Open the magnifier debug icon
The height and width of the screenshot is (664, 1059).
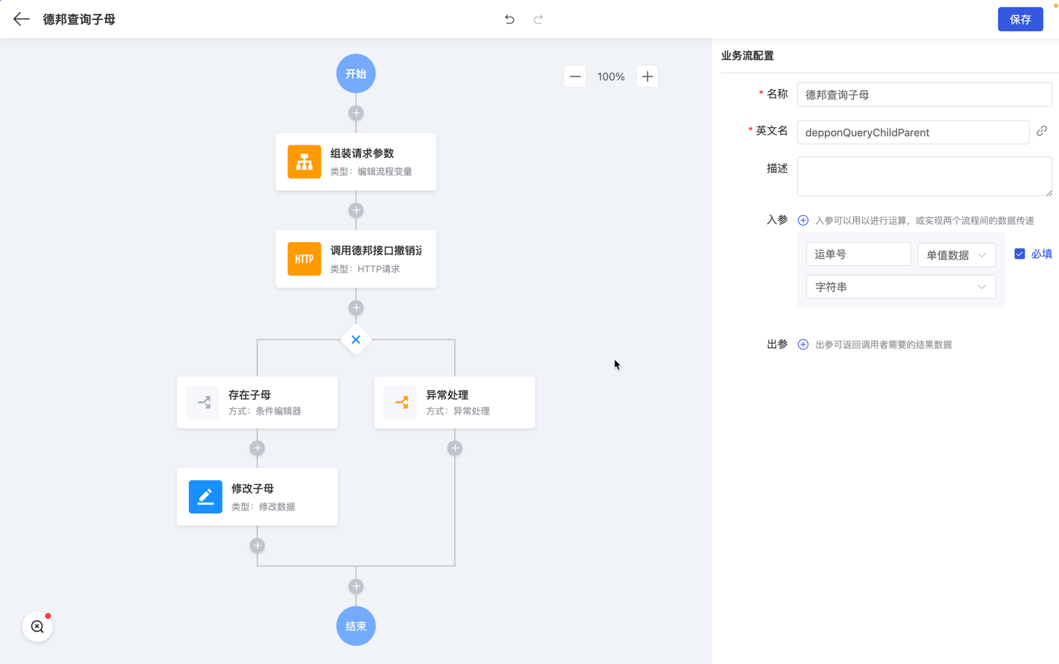click(x=37, y=627)
